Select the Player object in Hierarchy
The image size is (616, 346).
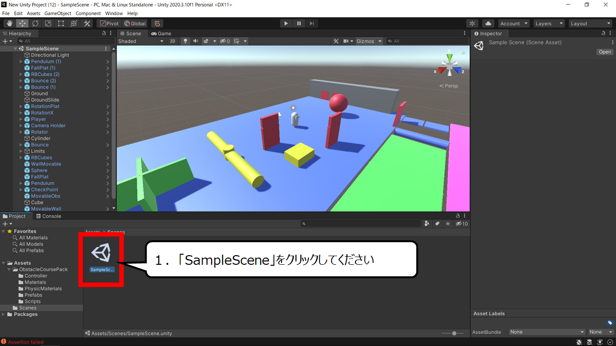[38, 119]
